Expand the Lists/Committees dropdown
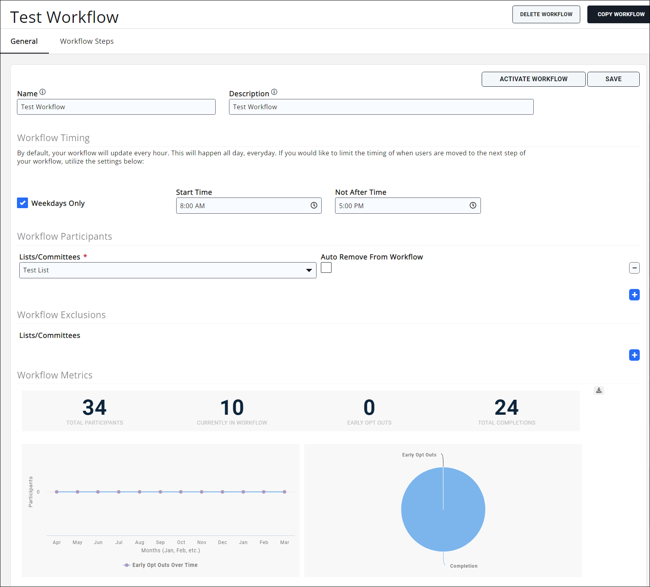650x587 pixels. pos(309,270)
